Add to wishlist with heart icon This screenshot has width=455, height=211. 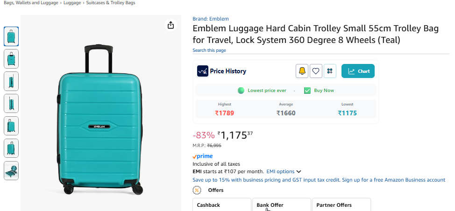(316, 71)
